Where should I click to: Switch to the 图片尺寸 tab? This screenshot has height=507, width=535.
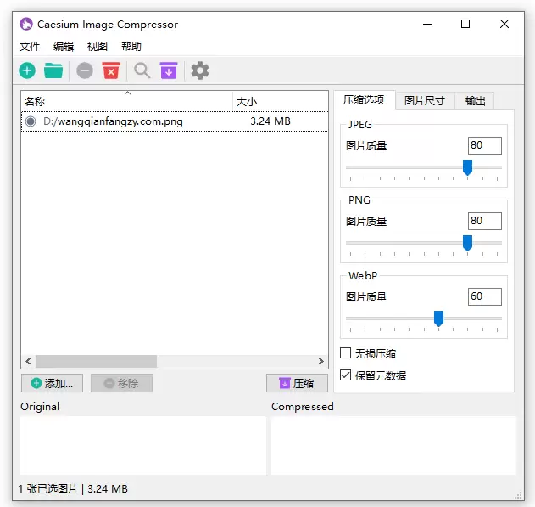click(x=425, y=101)
